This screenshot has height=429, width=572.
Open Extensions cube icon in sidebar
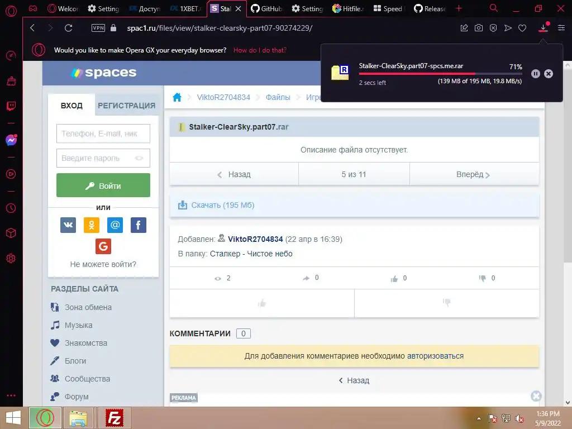(x=11, y=233)
